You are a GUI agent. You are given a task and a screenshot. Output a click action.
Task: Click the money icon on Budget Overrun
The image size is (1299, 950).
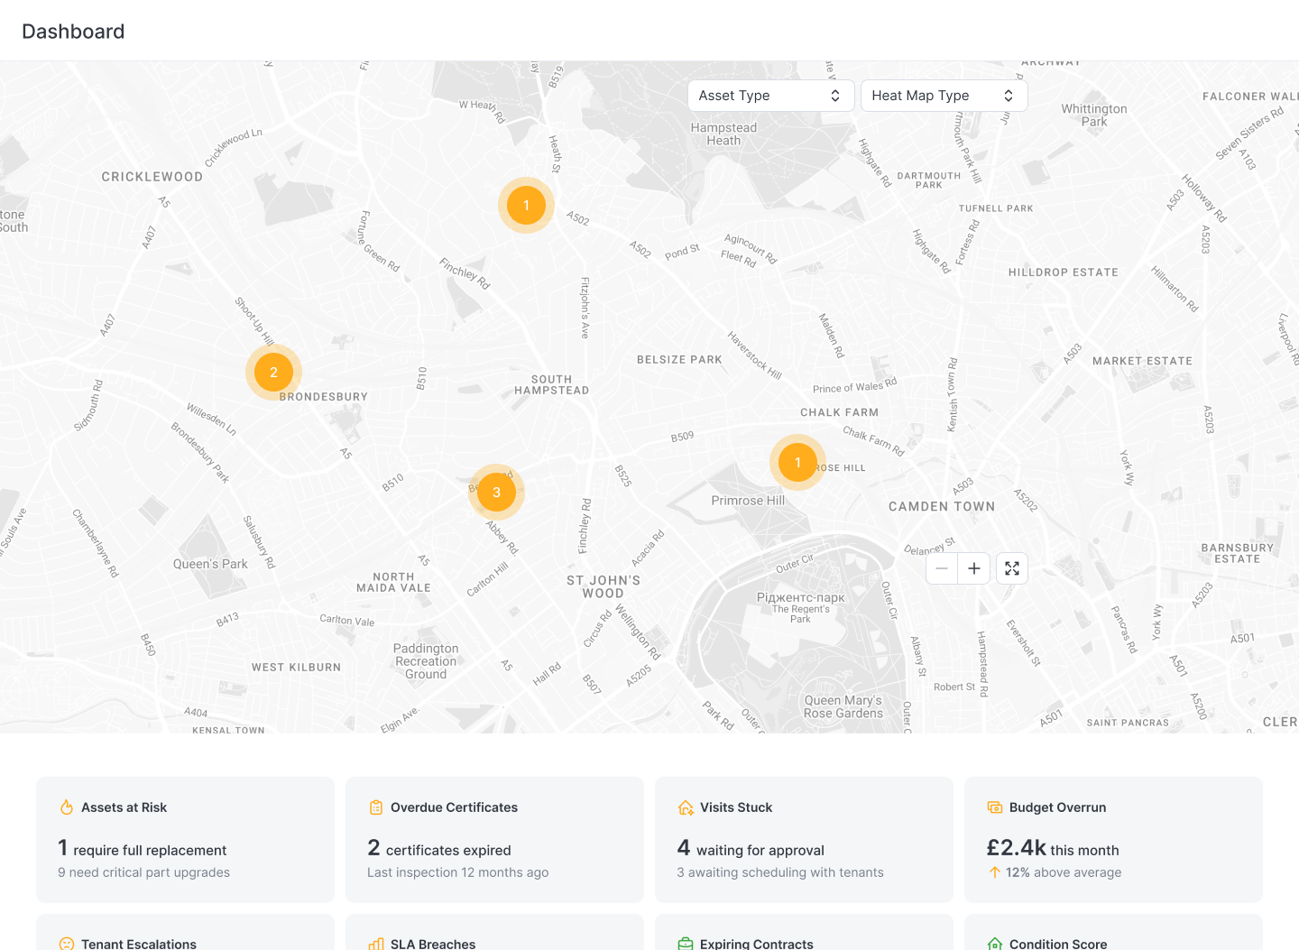pos(995,807)
